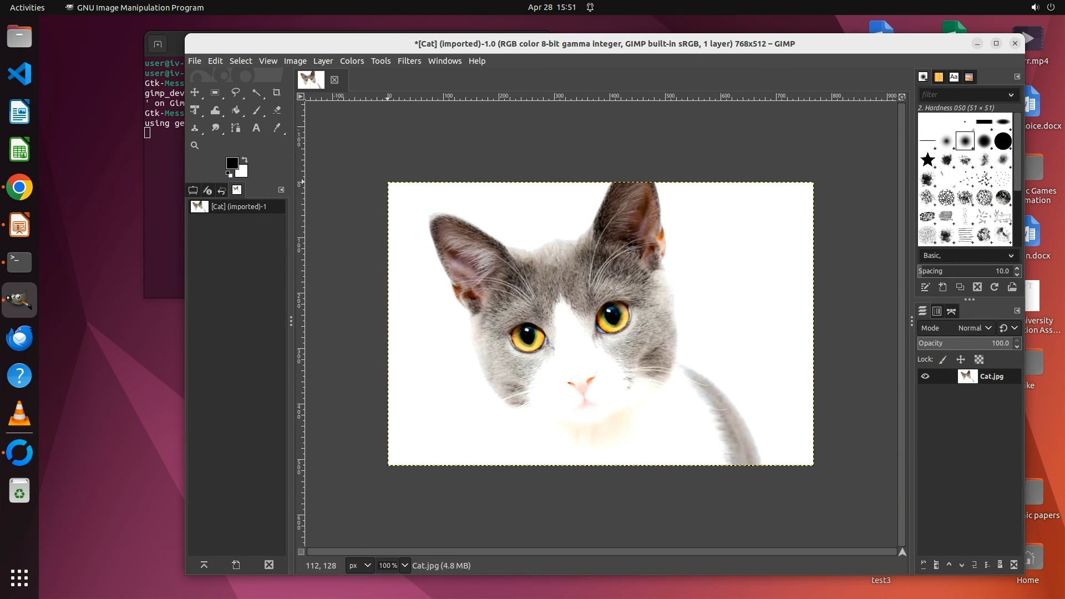Select the Fuzzy Select magic wand tool

[x=256, y=93]
